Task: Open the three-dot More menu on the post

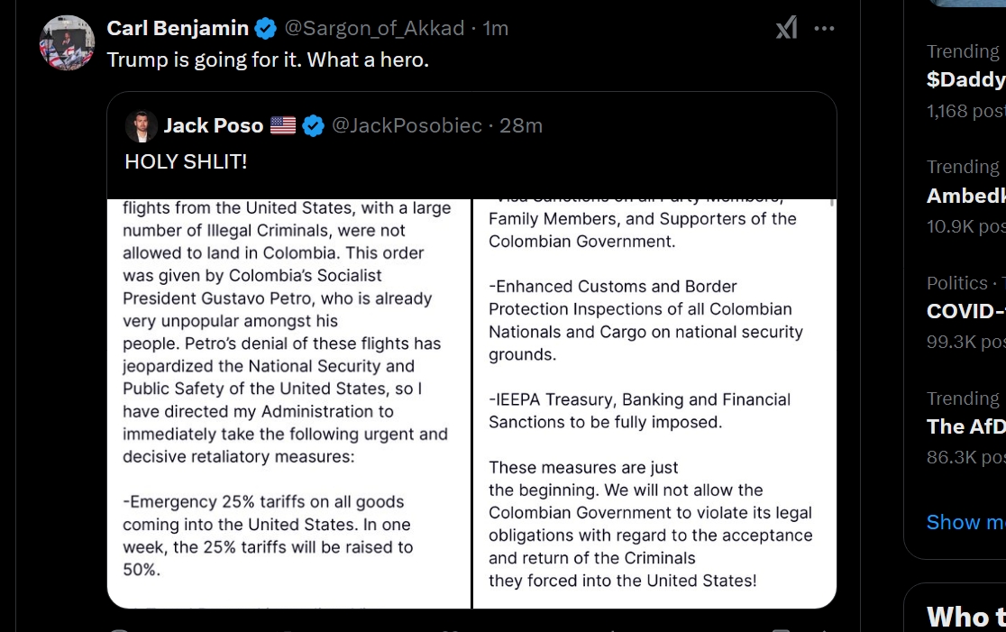Action: (x=824, y=29)
